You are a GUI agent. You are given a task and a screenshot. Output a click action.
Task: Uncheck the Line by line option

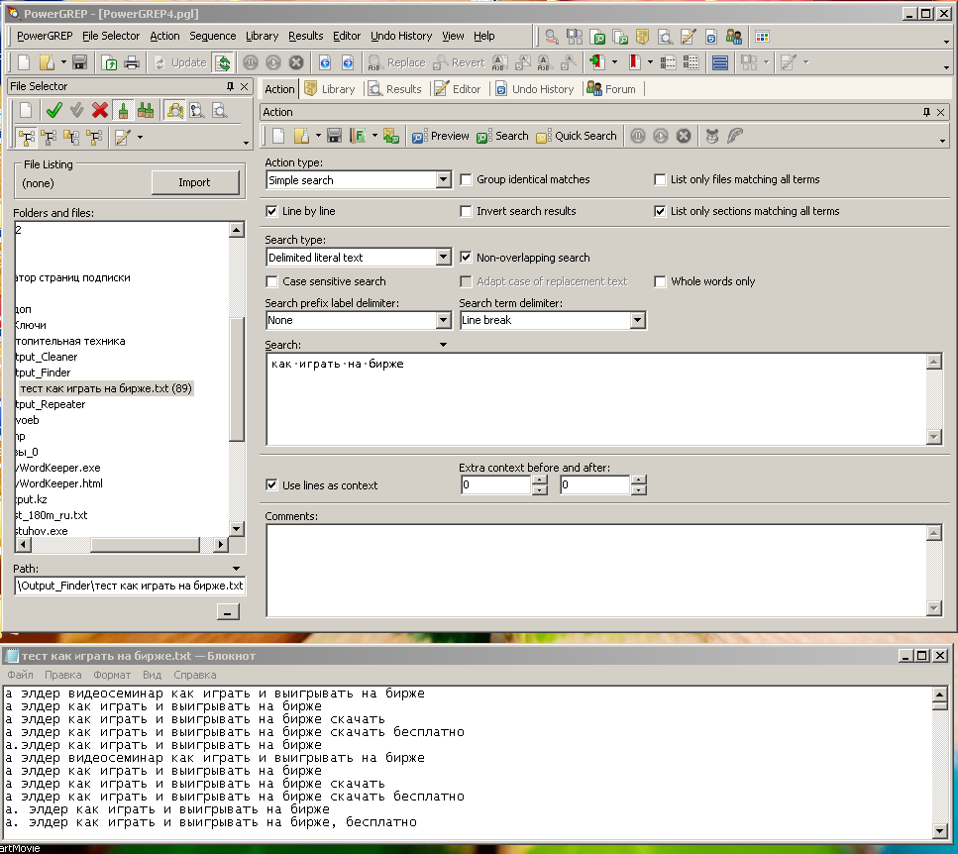click(272, 211)
